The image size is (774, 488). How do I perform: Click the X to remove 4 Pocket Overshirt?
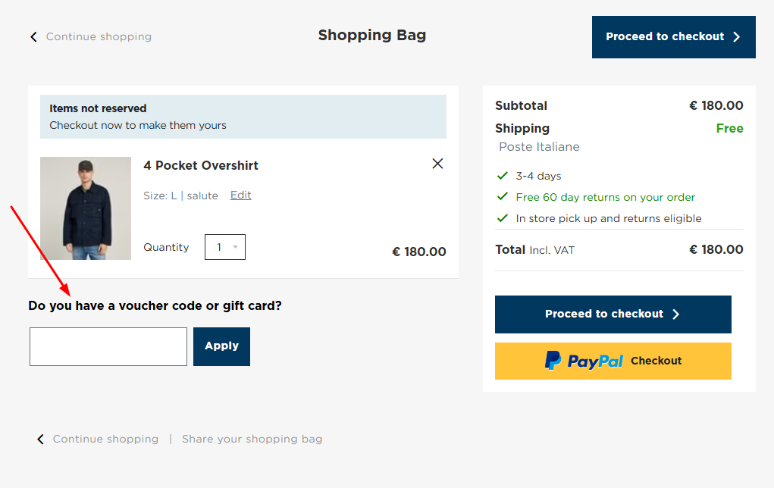pos(437,163)
